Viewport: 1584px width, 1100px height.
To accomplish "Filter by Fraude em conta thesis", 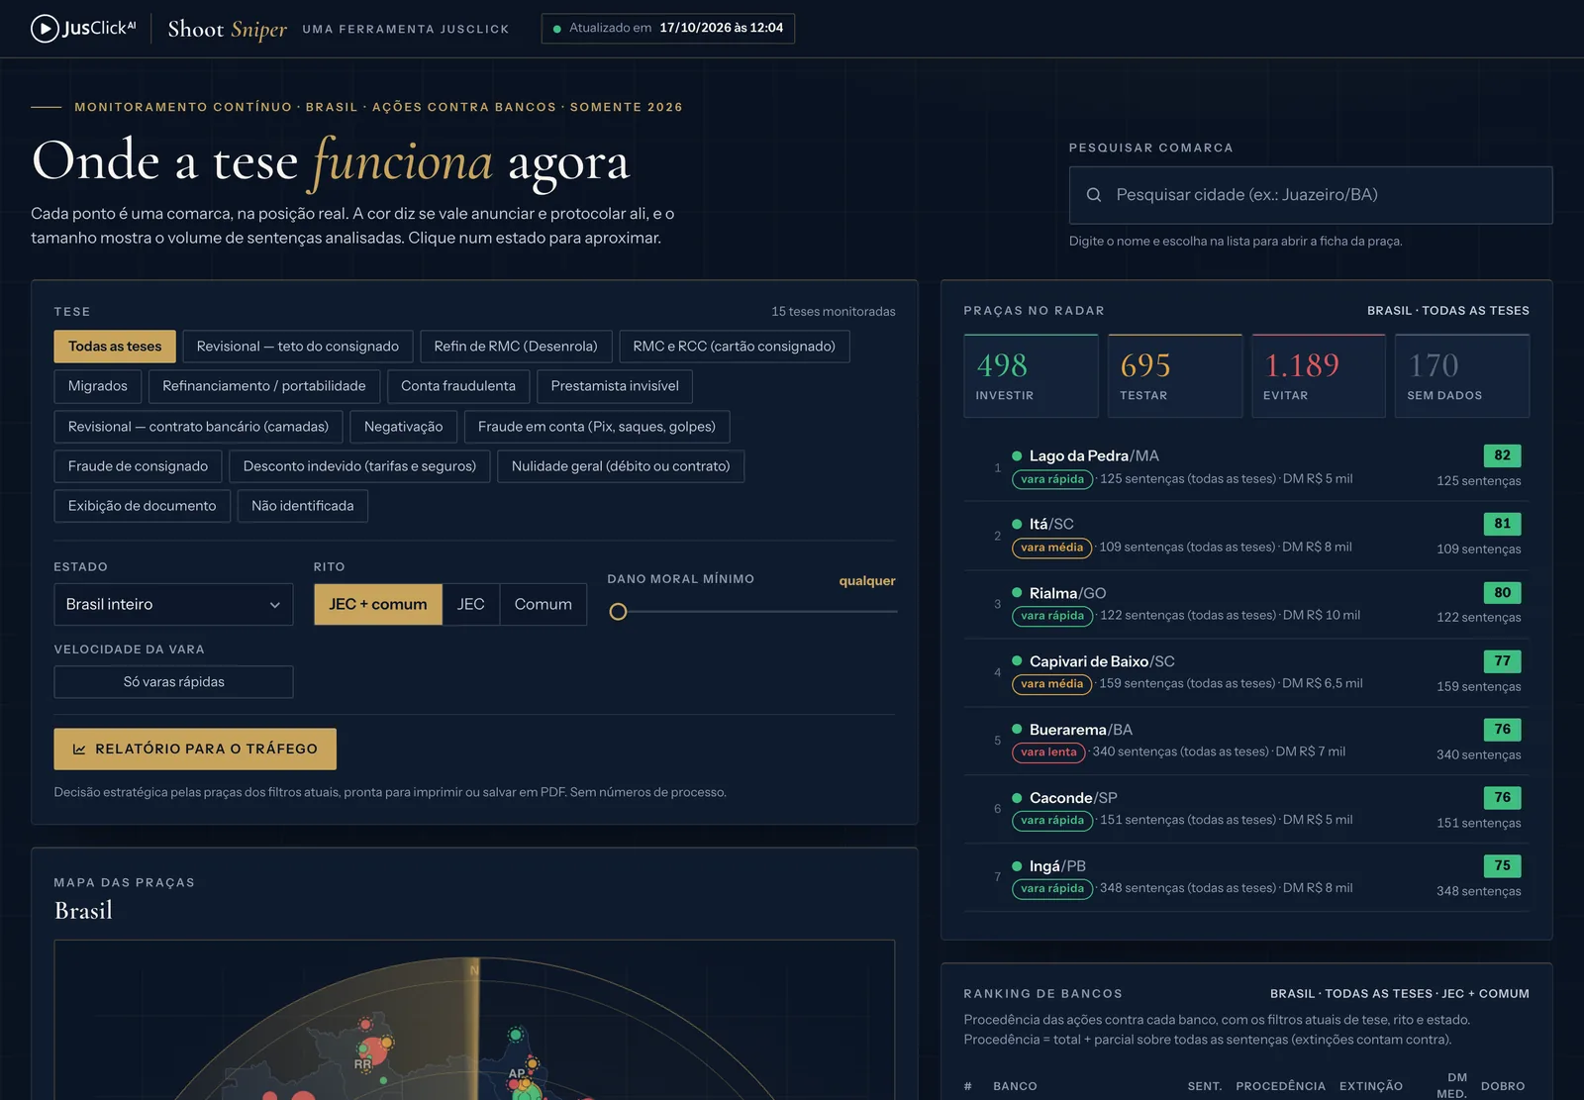I will [597, 427].
